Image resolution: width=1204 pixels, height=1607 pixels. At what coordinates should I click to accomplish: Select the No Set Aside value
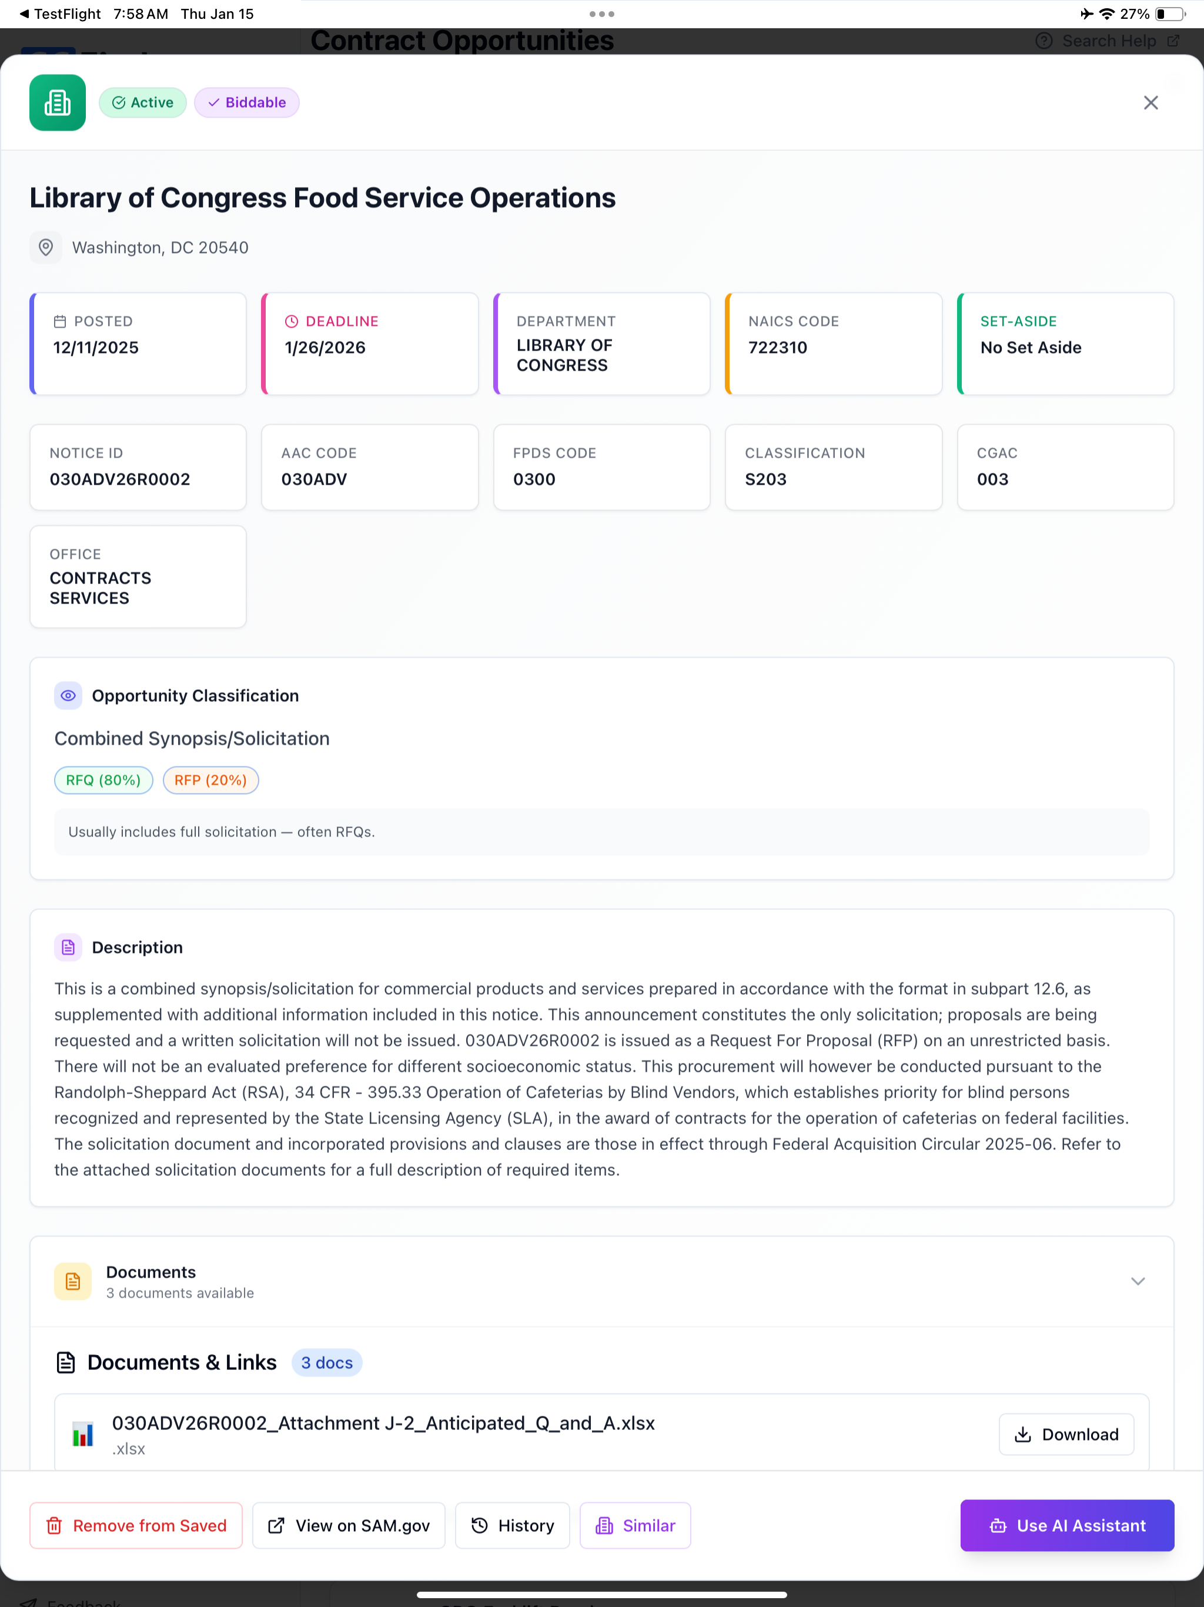[1031, 347]
